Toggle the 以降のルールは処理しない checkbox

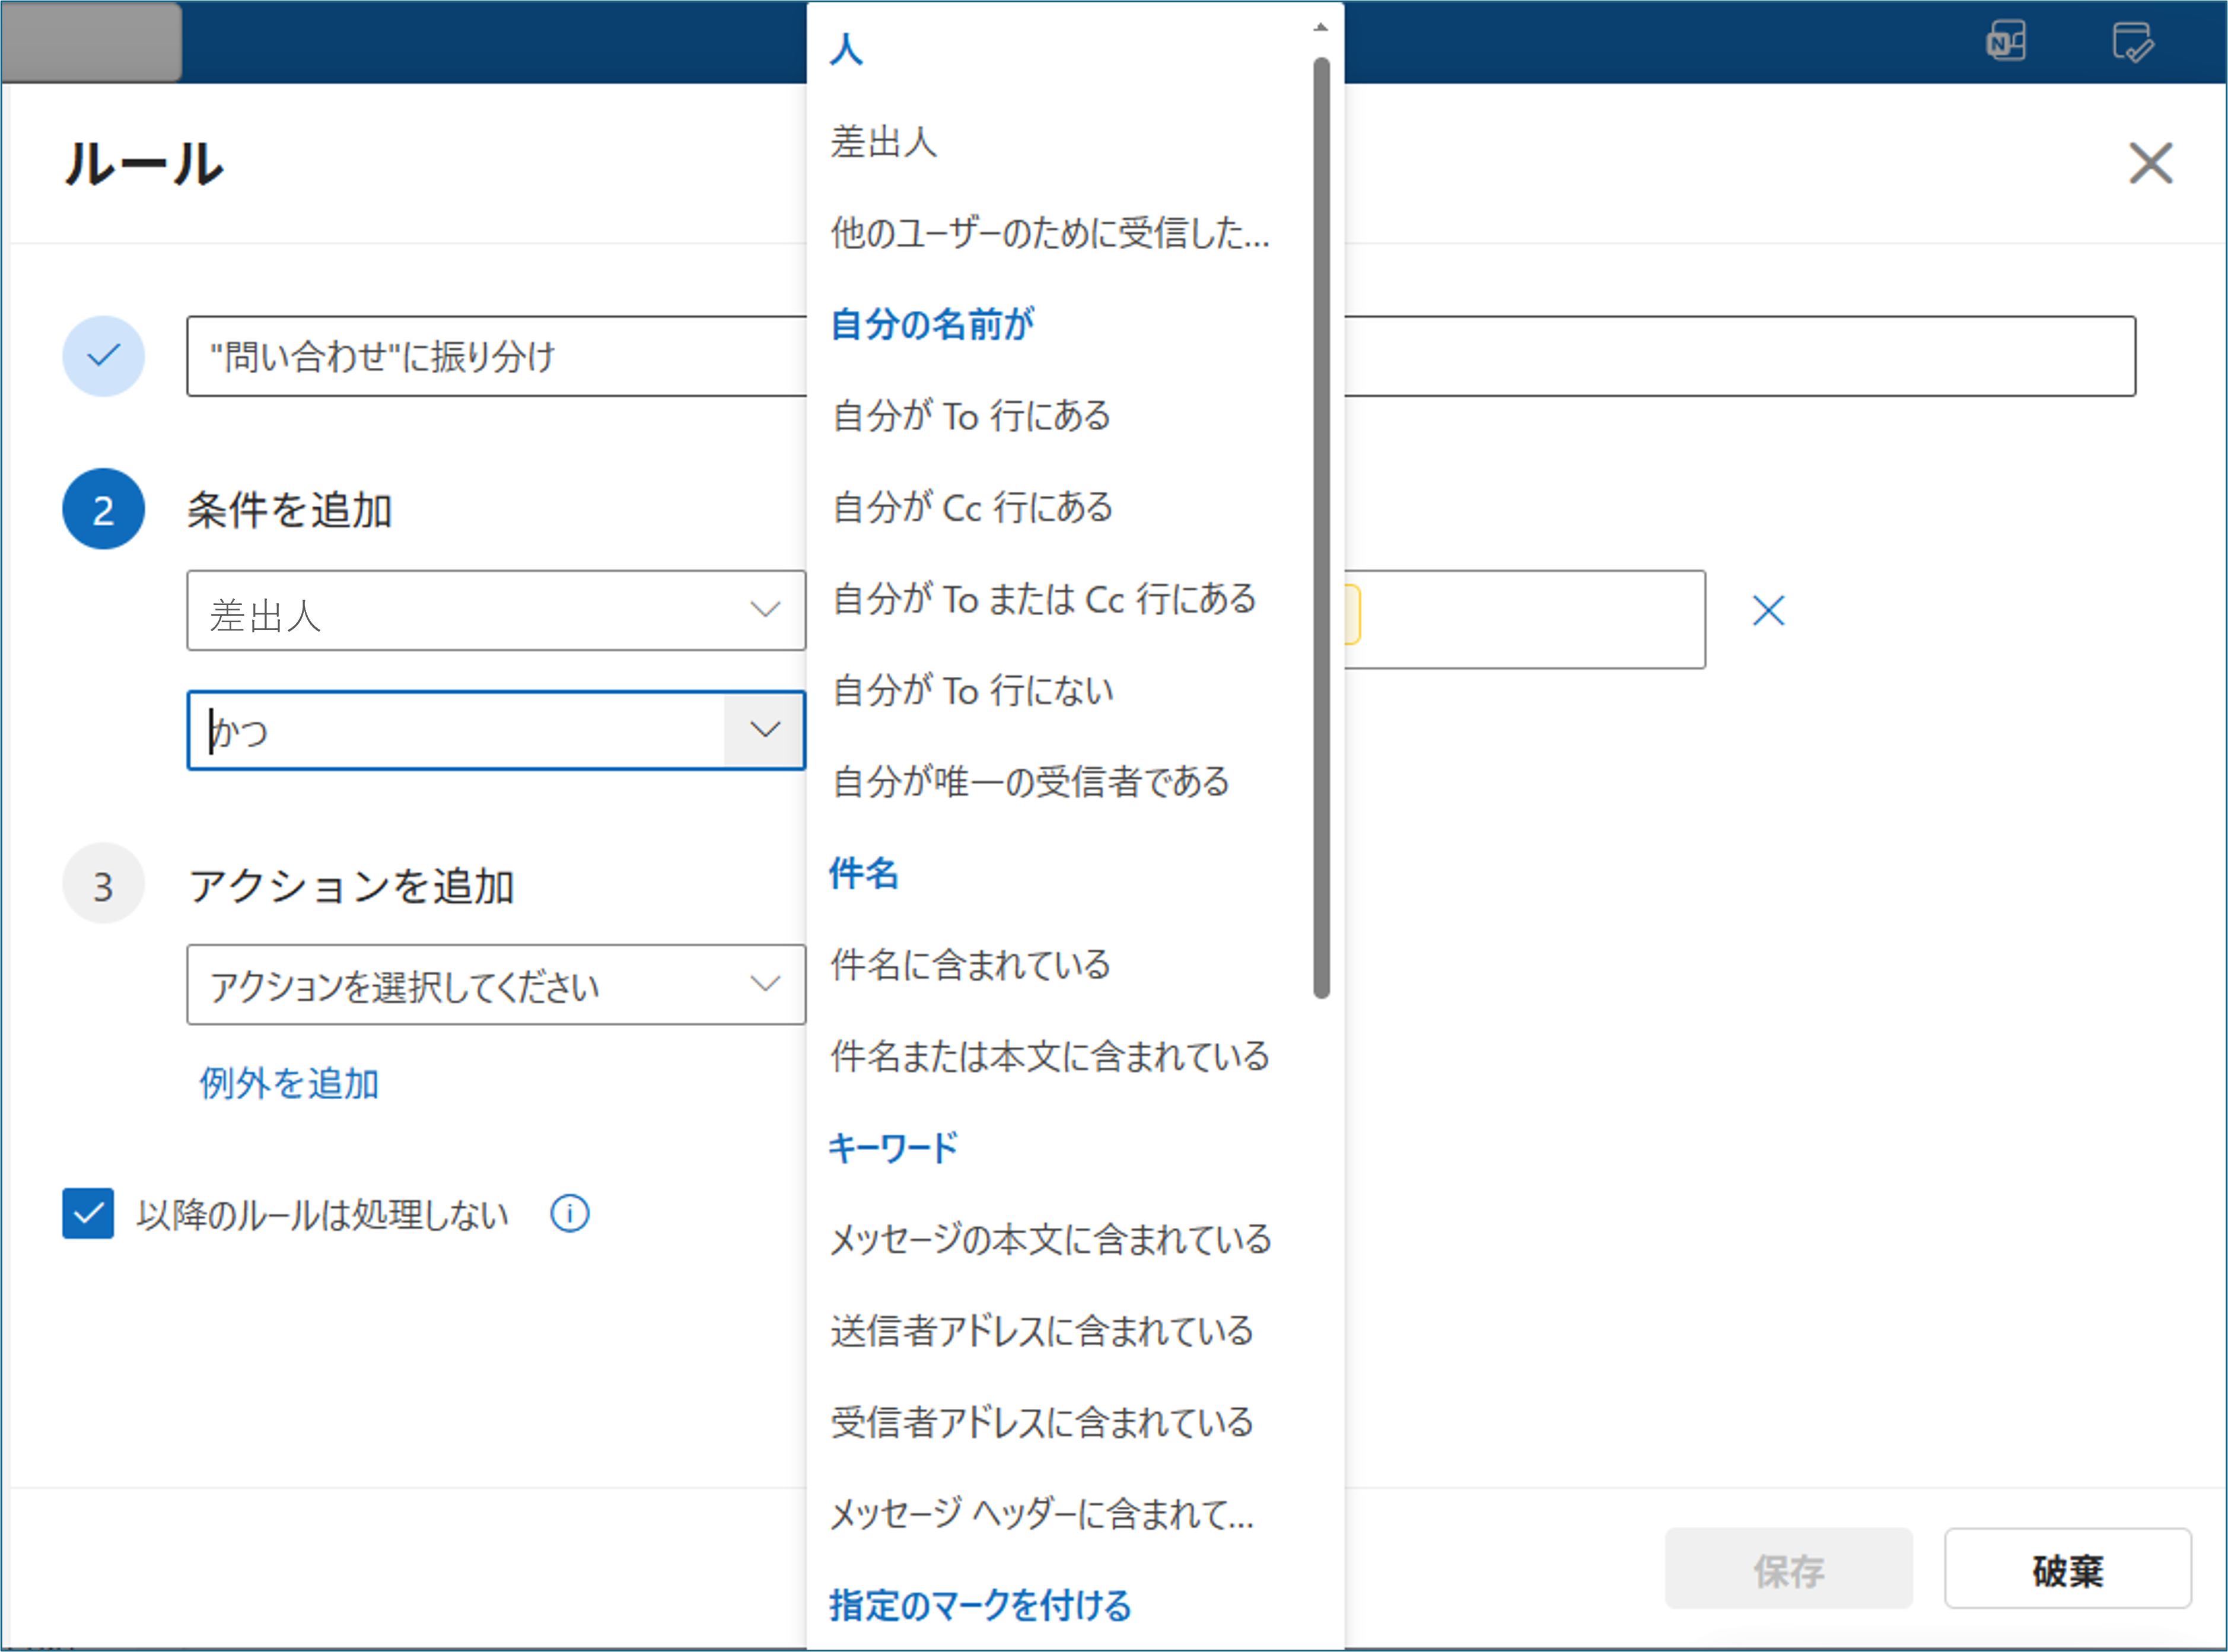(x=88, y=1213)
